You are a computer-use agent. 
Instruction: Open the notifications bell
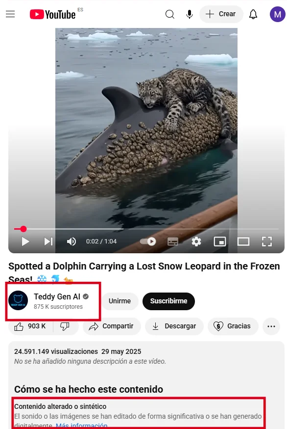tap(253, 14)
